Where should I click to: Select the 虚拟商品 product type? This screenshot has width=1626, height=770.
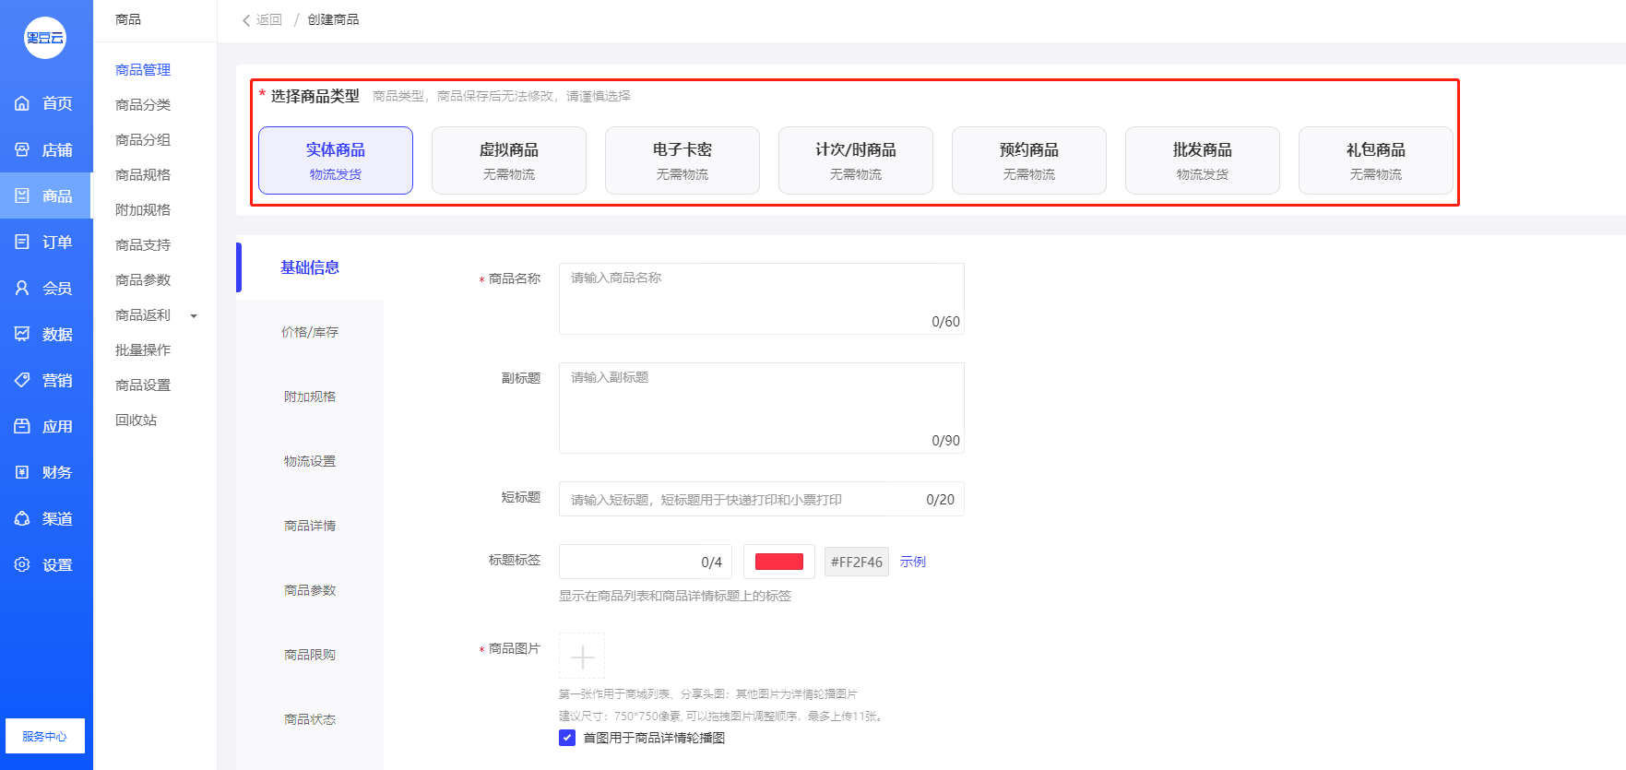pos(509,160)
